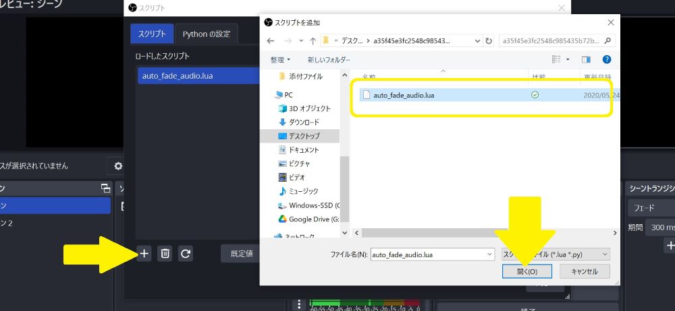675x311 pixels.
Task: Open the 整理 organize menu
Action: coord(280,60)
